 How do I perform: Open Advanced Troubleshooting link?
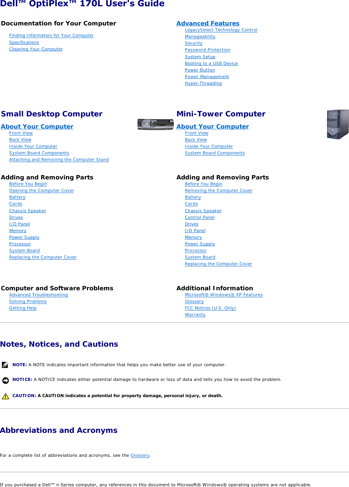38,295
